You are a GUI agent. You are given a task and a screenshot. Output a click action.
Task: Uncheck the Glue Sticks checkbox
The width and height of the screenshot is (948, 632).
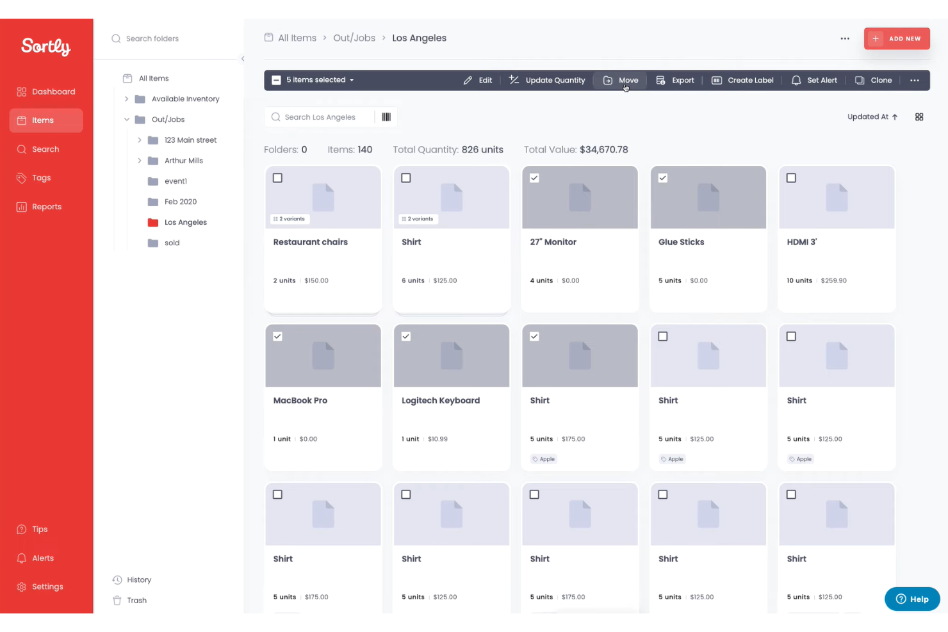click(x=663, y=178)
